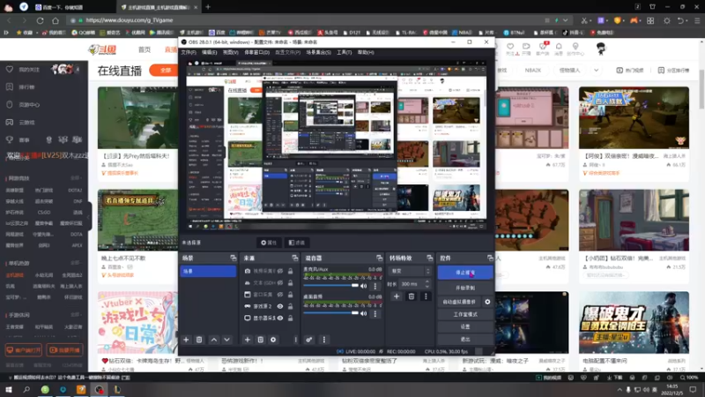705x397 pixels.
Task: Open audio mixer menu at panel bottom
Action: (323, 340)
